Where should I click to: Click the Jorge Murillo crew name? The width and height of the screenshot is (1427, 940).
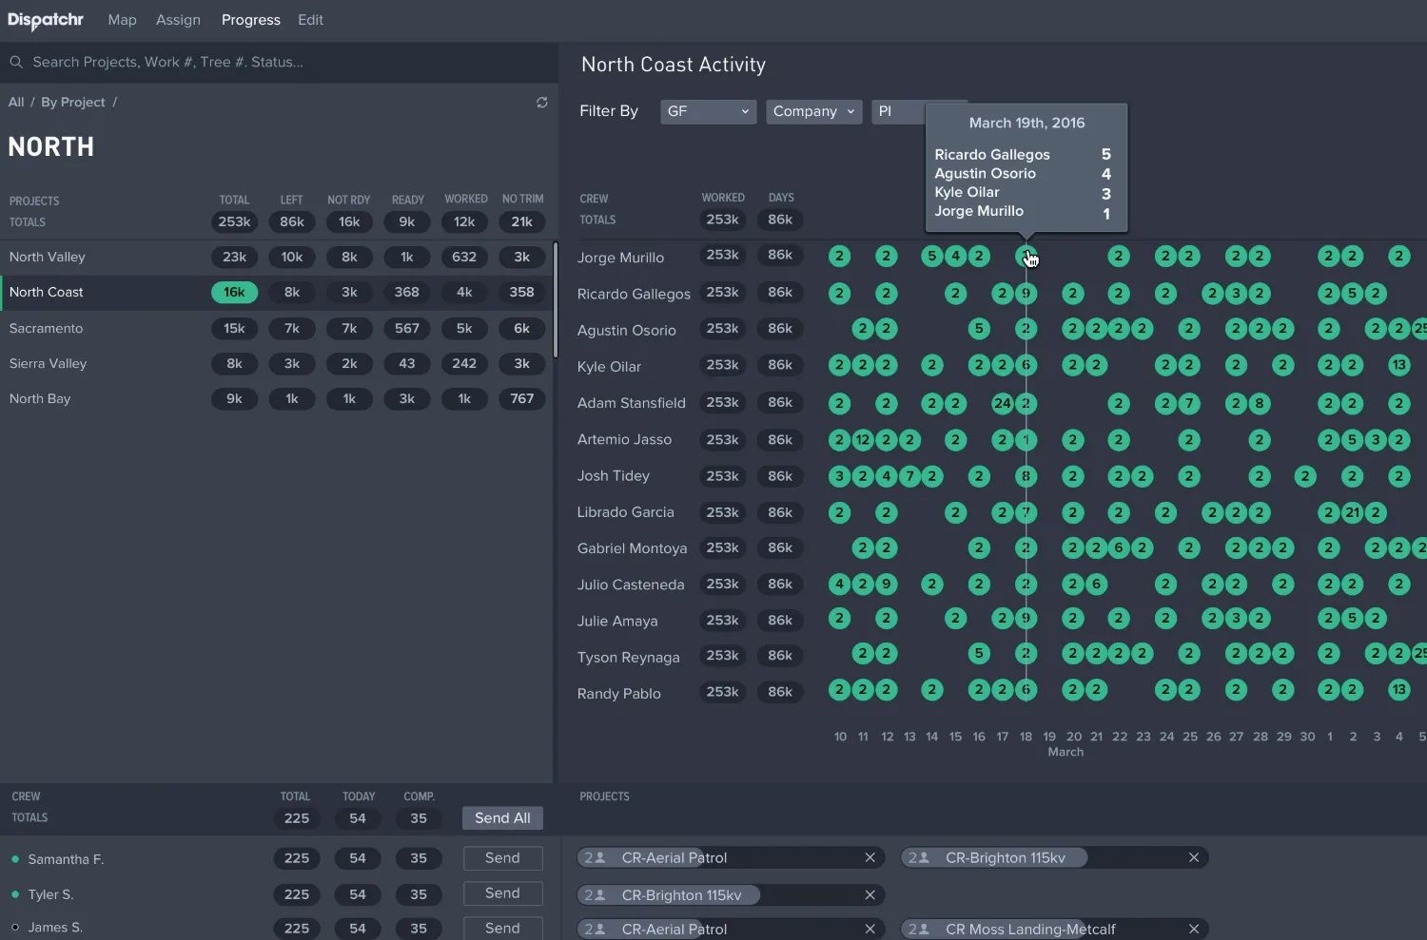click(x=620, y=258)
